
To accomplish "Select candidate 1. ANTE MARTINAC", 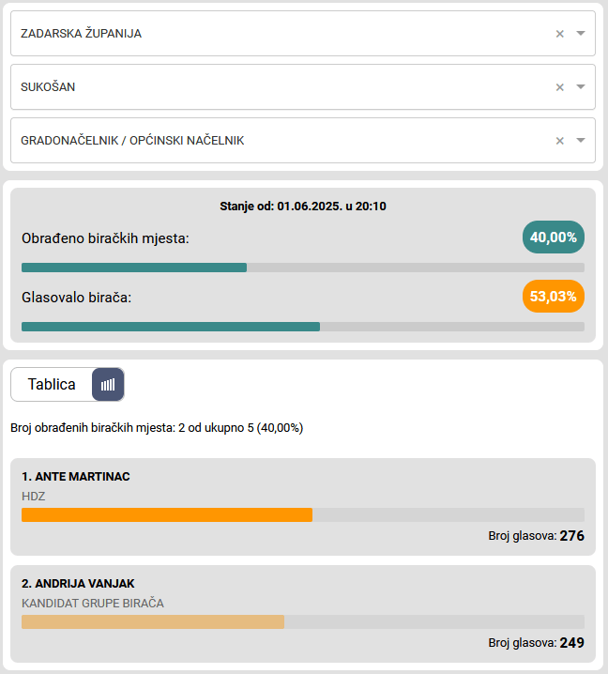I will [x=76, y=477].
